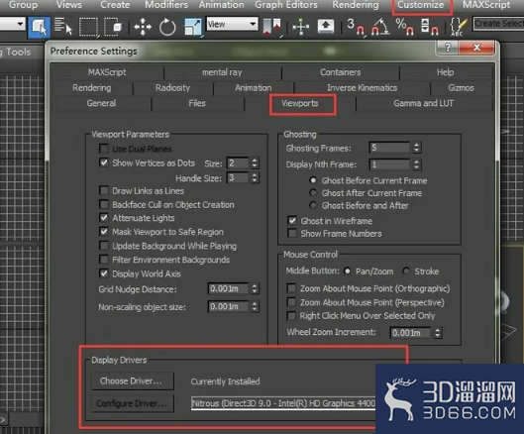This screenshot has width=524, height=434.
Task: Select Ghost Before and After radio
Action: [x=313, y=205]
